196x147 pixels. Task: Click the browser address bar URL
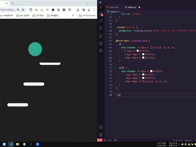point(8,10)
